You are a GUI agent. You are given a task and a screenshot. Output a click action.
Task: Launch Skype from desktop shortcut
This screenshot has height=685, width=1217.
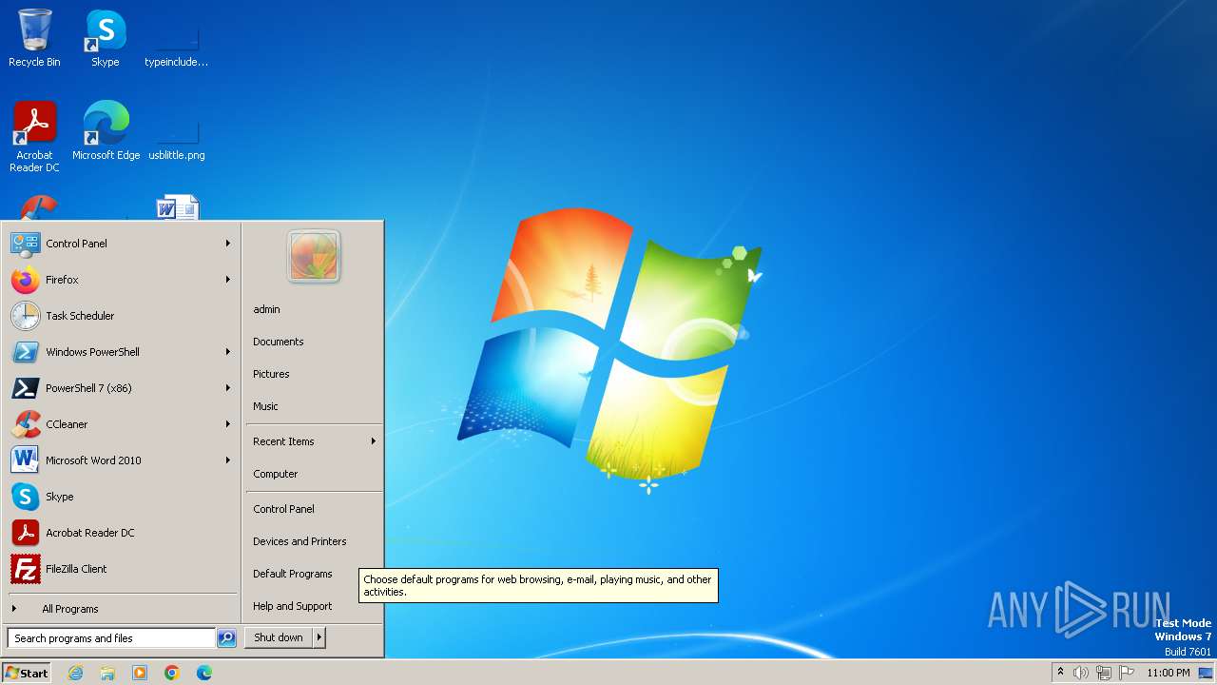106,39
